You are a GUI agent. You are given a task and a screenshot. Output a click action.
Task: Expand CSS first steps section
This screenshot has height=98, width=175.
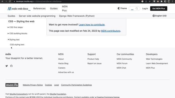click(x=15, y=27)
